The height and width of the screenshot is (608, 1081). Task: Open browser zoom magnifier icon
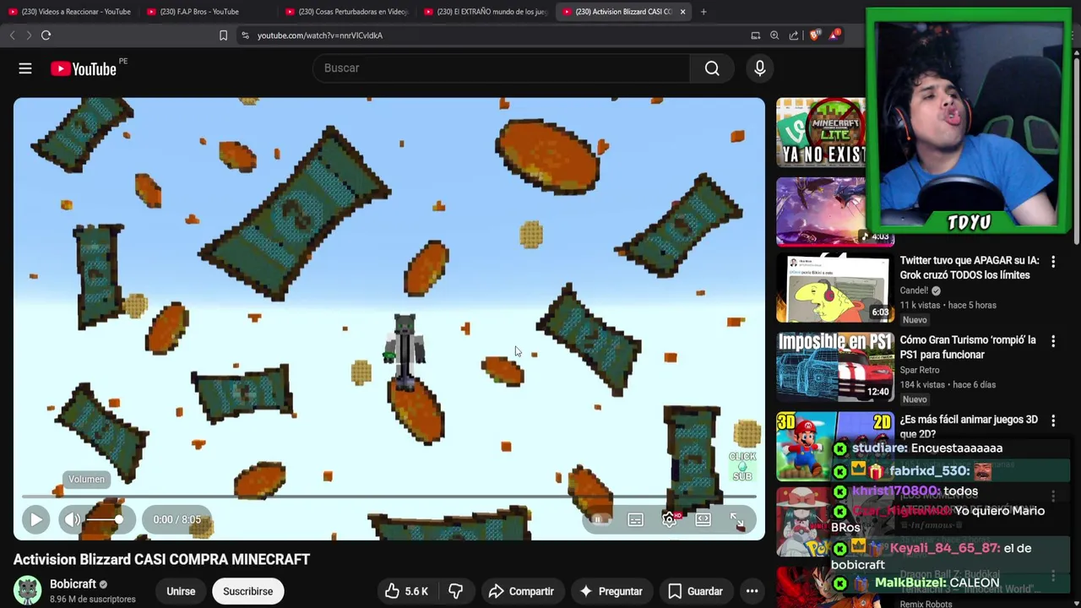(774, 35)
